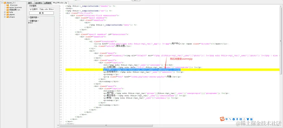Focus the 文字查找 text search field
This screenshot has height=128, width=283.
[x=41, y=9]
